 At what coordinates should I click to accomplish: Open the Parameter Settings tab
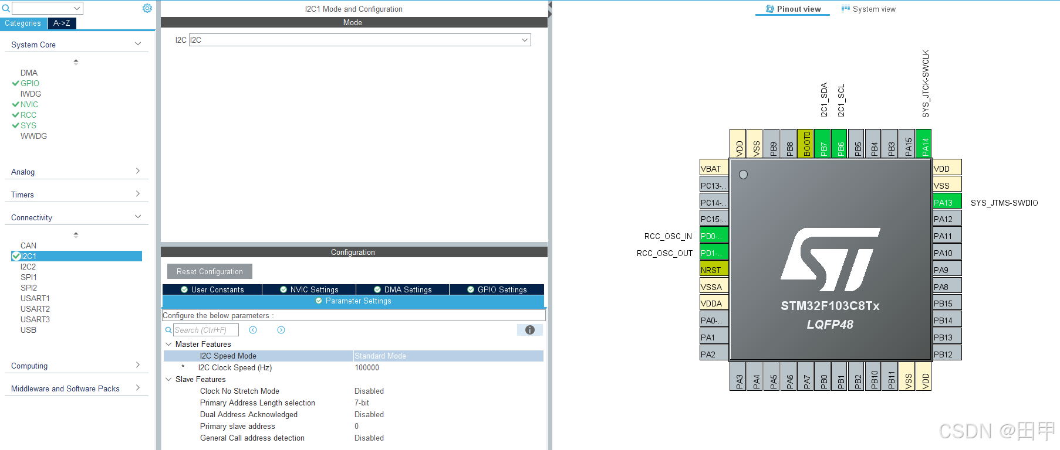(x=353, y=301)
